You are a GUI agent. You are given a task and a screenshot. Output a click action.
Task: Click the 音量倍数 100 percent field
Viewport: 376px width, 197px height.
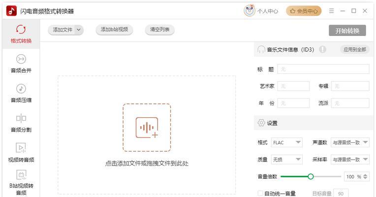point(357,177)
